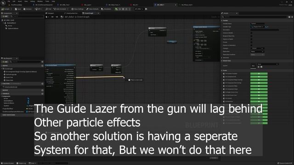Screen dimensions: 294x165
Task: Add the On Component Begin Overlap event
Action: pyautogui.click(x=259, y=80)
